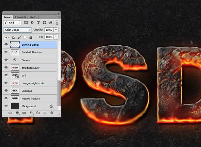Screen dimensions: 201x147
Task: Select the smudged Layer name
Action: [30, 68]
